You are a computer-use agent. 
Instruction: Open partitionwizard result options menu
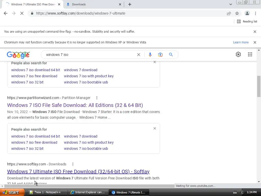97,98
